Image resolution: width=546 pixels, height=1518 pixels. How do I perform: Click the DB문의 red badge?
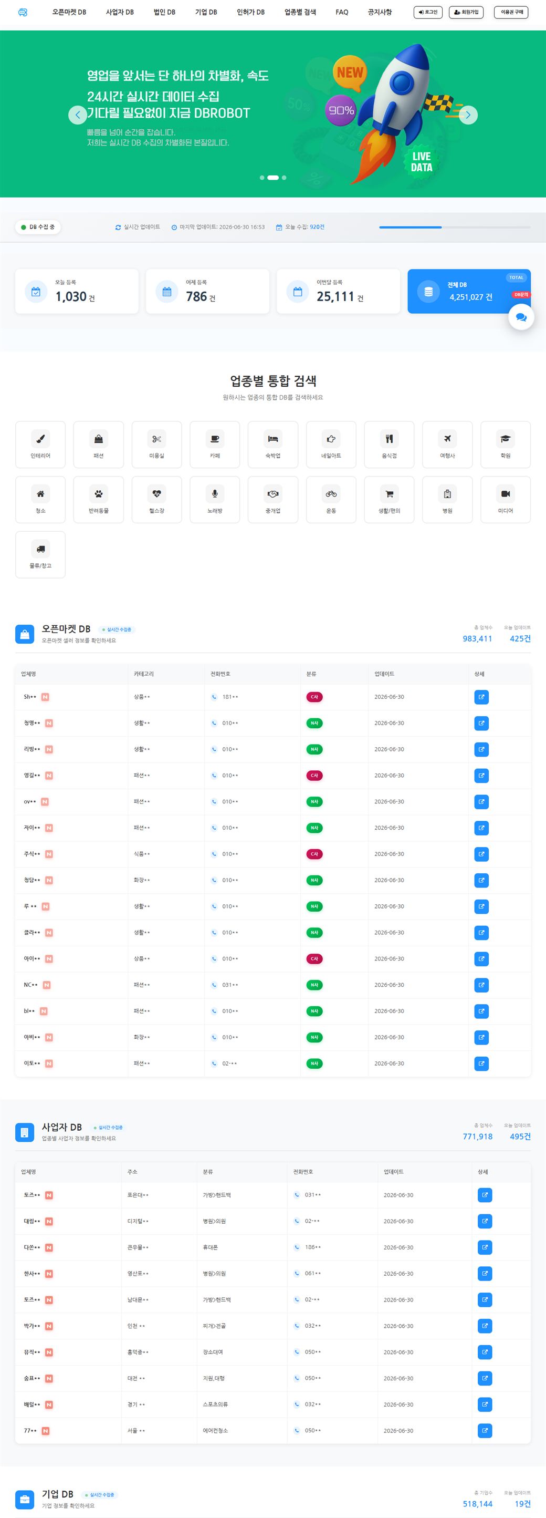pos(521,294)
